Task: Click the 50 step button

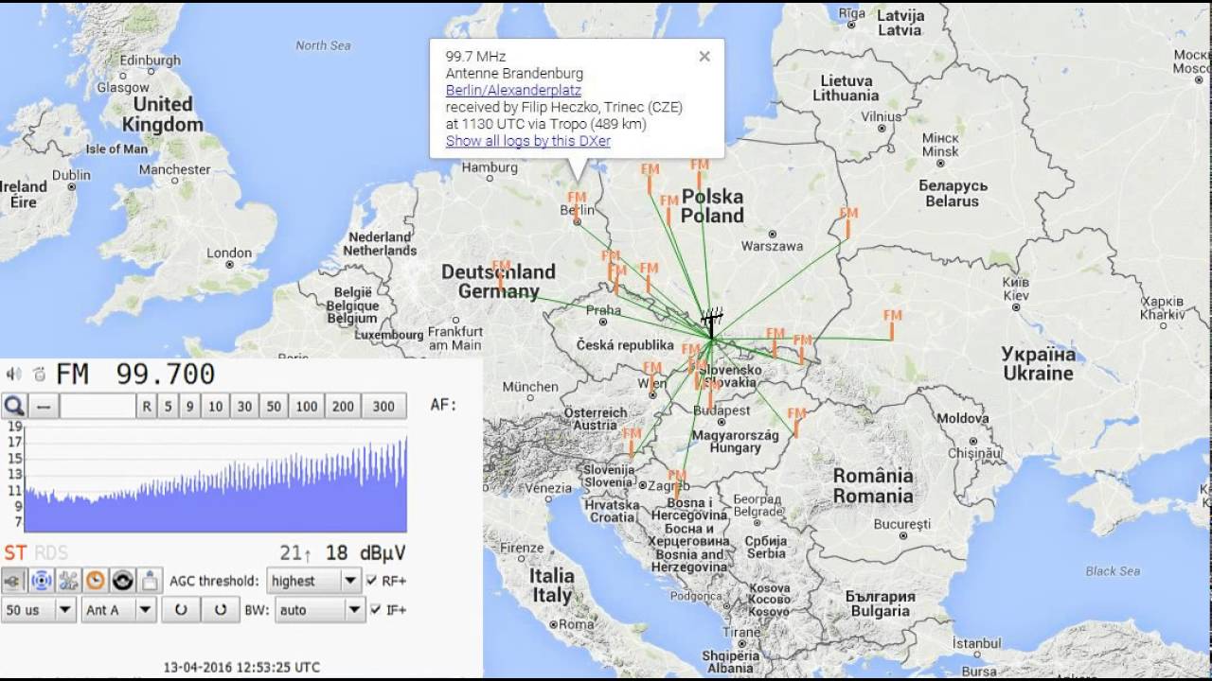Action: tap(275, 407)
